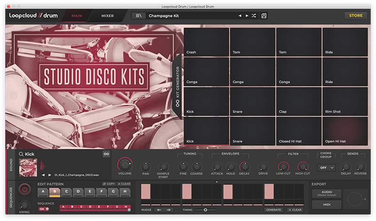Nudge the pattern left
This screenshot has height=221, width=376.
point(159,210)
